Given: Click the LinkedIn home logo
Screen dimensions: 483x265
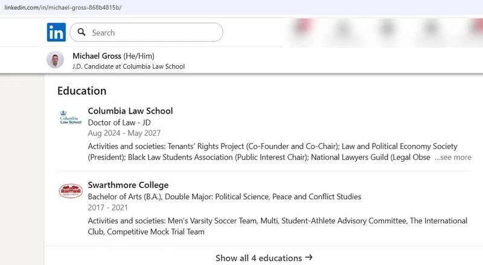Looking at the screenshot, I should tap(56, 33).
